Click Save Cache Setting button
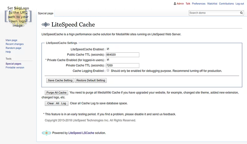This screenshot has height=144, width=247. pos(60,80)
